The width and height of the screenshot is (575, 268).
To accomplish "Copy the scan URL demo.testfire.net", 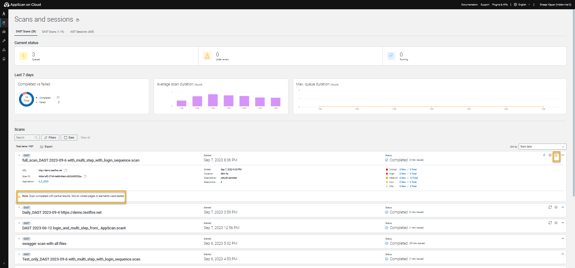I will click(66, 171).
